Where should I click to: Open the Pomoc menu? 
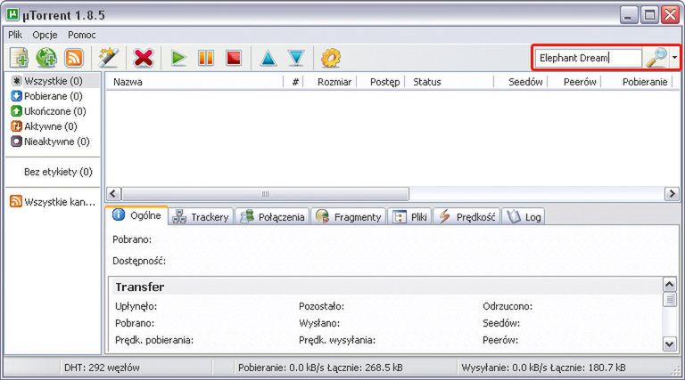82,35
